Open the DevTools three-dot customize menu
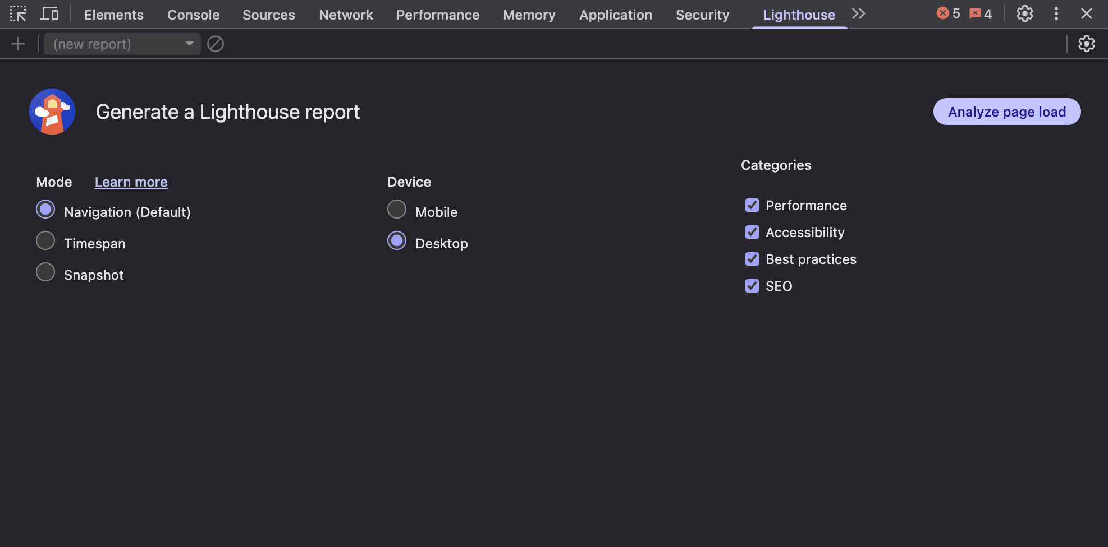Screen dimensions: 1108x547 [1056, 14]
